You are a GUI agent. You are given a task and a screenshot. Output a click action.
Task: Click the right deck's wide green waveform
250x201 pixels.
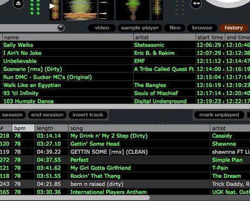pyautogui.click(x=133, y=10)
